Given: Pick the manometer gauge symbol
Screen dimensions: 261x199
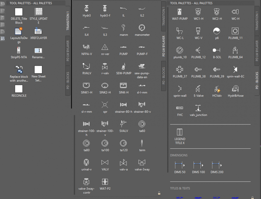Looking at the screenshot, I should pyautogui.click(x=142, y=28).
